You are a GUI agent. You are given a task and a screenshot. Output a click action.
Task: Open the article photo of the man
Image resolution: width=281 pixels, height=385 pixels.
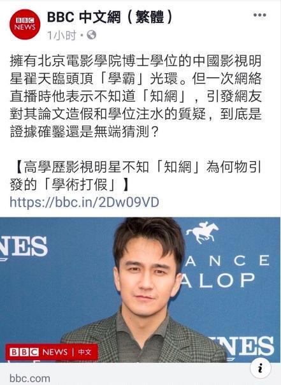(140, 290)
